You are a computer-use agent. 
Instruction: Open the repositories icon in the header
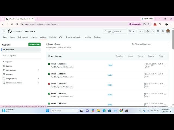[158, 31]
